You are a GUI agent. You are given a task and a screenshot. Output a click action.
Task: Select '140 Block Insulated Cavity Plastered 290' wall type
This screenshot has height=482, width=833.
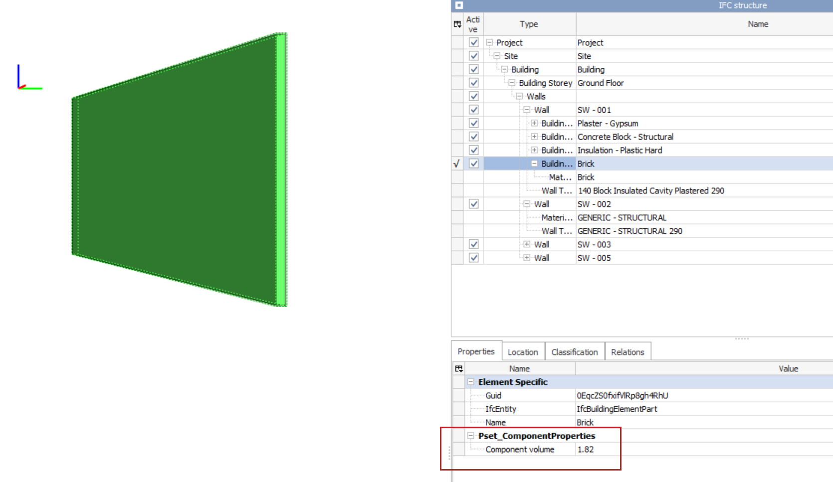(651, 190)
